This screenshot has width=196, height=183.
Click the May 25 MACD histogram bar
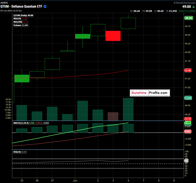[x=22, y=131]
